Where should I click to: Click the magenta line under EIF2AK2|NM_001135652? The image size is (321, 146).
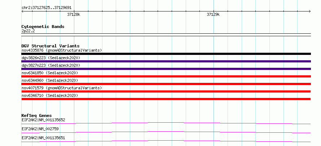tap(166, 123)
